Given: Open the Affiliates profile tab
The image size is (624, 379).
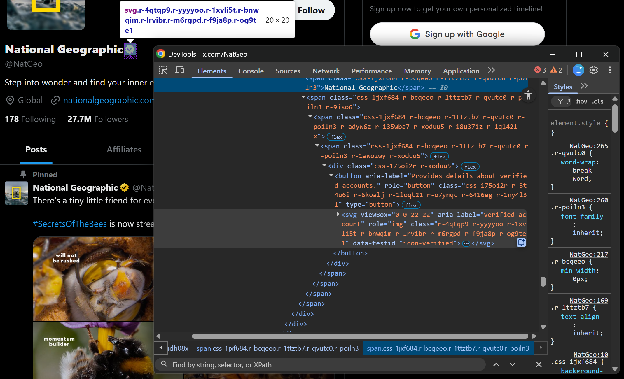Looking at the screenshot, I should click(124, 150).
